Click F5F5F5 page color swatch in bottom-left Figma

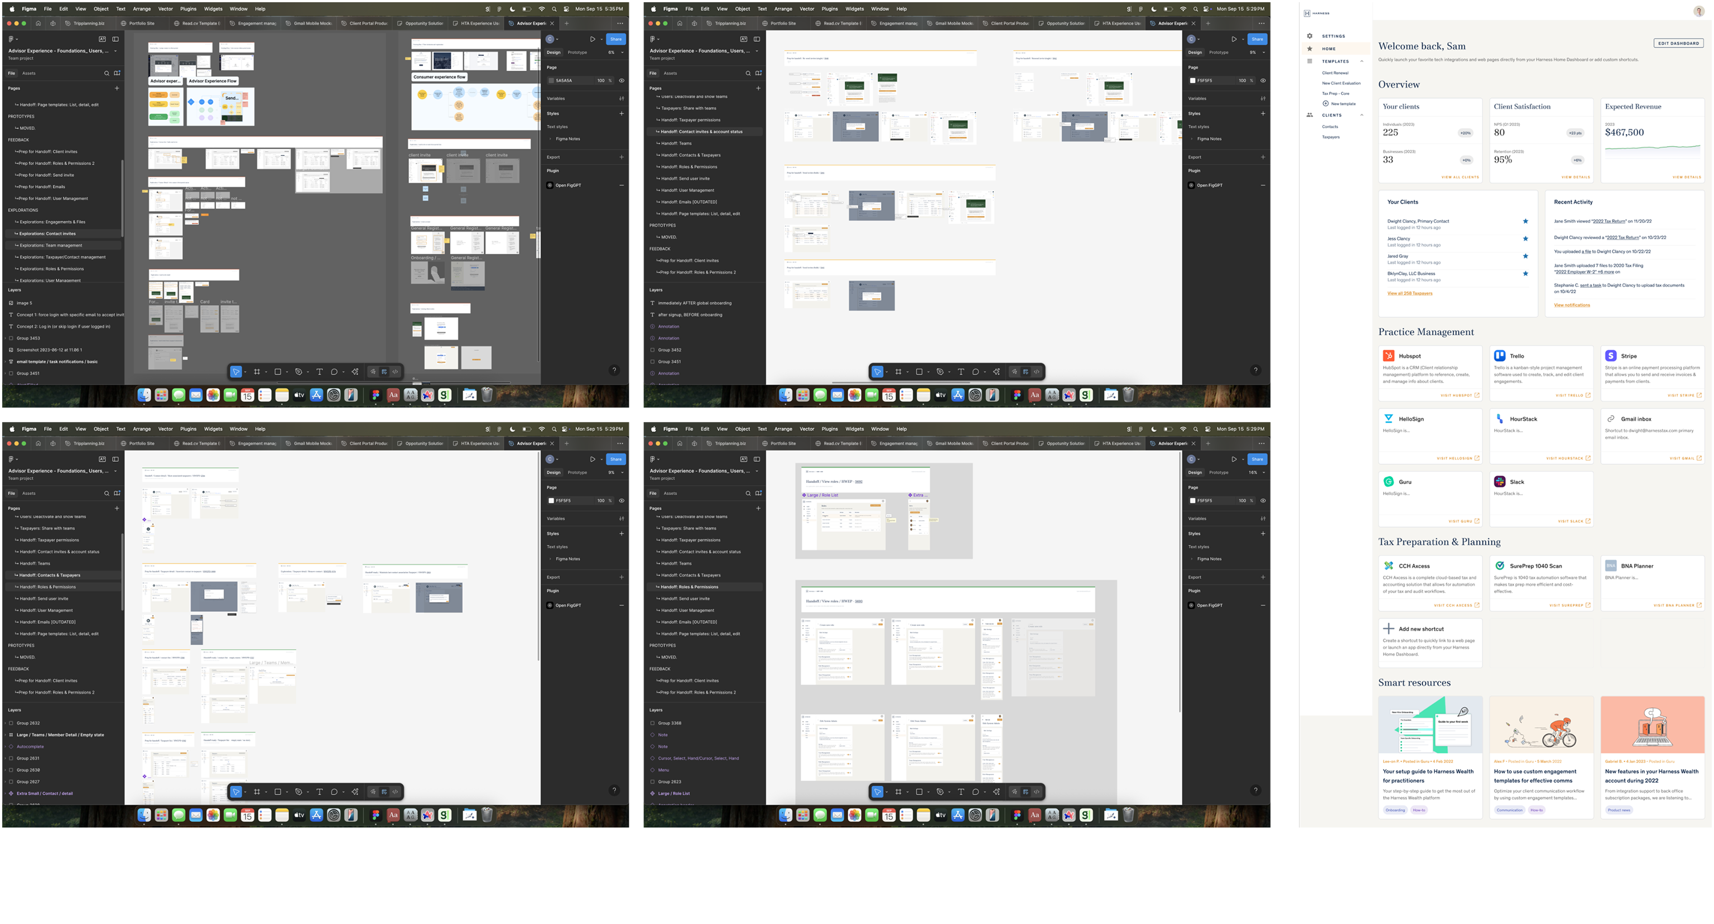coord(551,500)
